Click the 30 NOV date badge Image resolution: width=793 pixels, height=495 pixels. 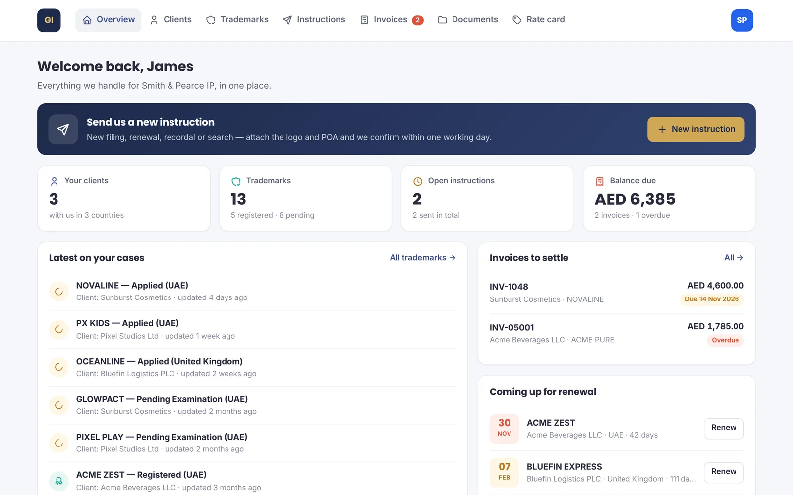(504, 428)
